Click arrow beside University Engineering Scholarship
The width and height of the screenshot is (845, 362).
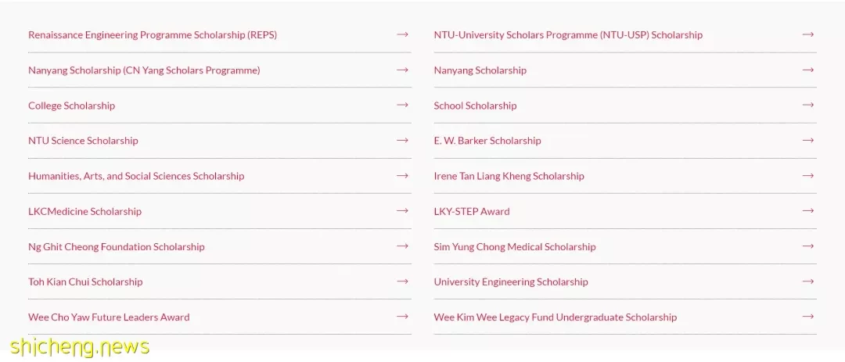tap(807, 281)
